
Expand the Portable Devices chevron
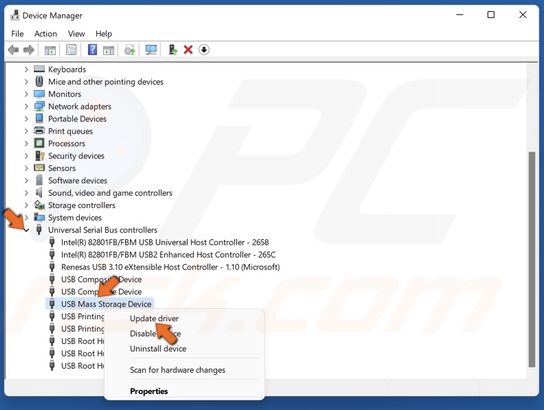click(26, 119)
